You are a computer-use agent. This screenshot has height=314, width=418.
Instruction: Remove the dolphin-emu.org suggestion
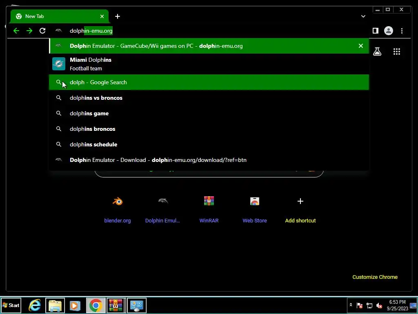pyautogui.click(x=361, y=46)
